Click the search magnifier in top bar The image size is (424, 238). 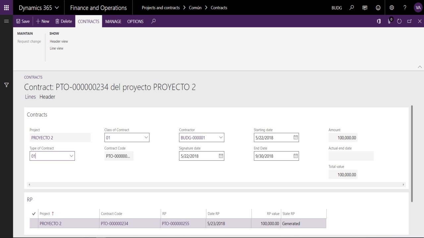pyautogui.click(x=352, y=8)
